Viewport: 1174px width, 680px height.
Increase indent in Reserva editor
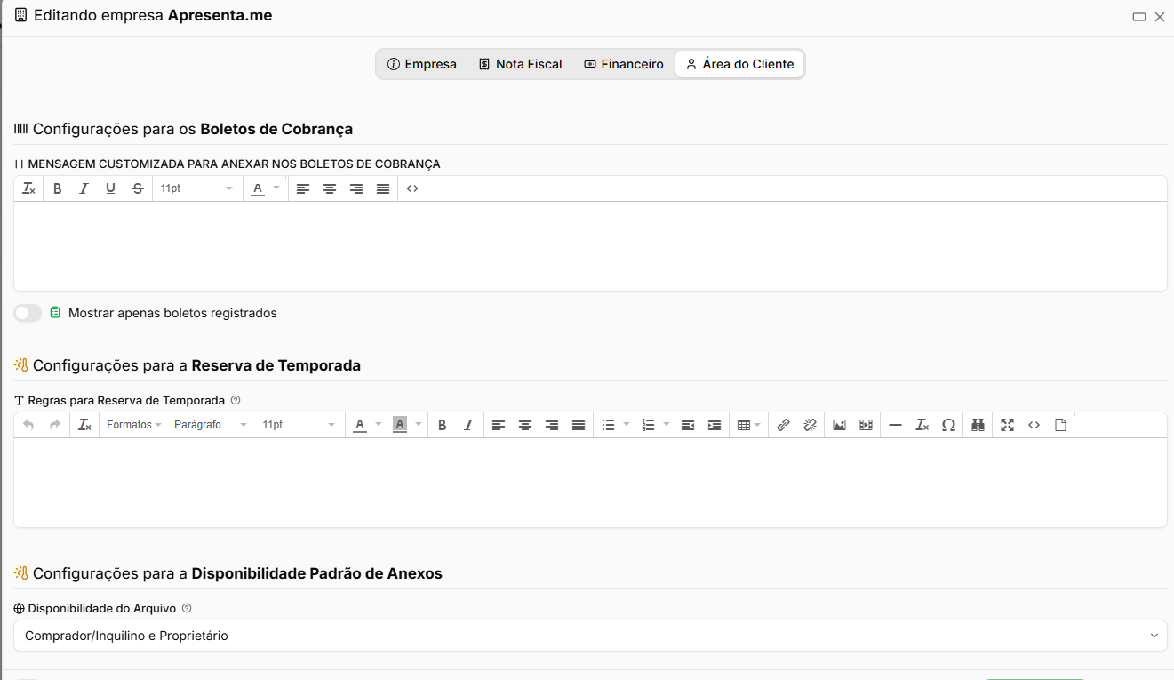tap(715, 425)
